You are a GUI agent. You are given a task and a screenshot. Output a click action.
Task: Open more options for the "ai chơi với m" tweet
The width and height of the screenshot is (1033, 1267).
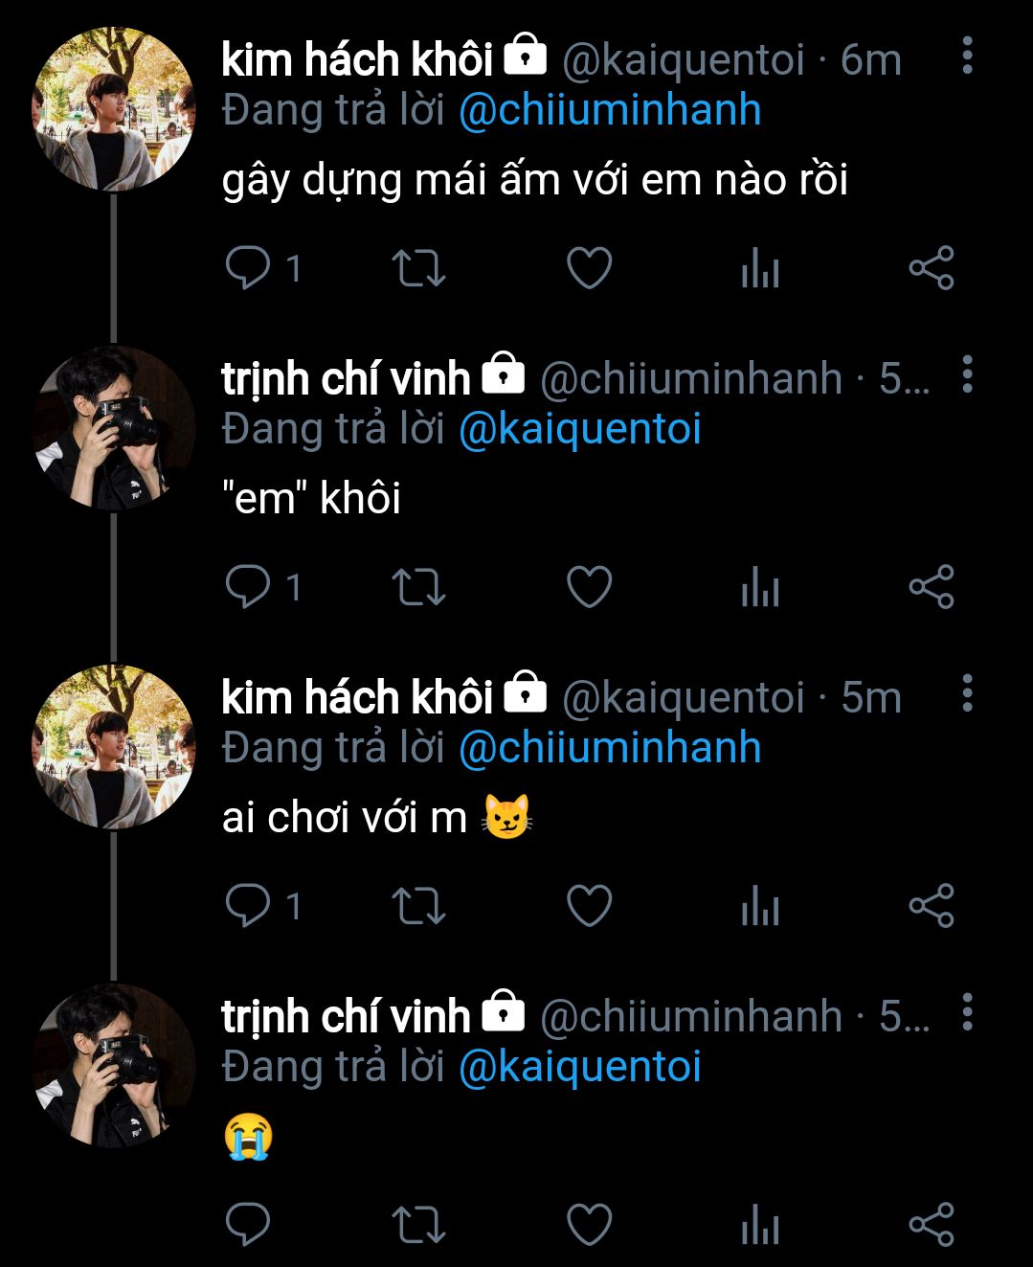[x=967, y=694]
